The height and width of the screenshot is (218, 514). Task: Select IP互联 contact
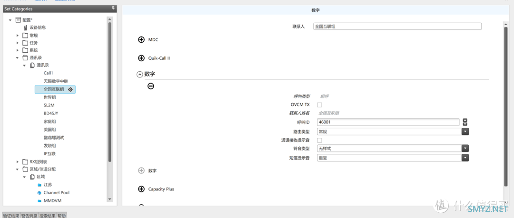[x=50, y=154]
